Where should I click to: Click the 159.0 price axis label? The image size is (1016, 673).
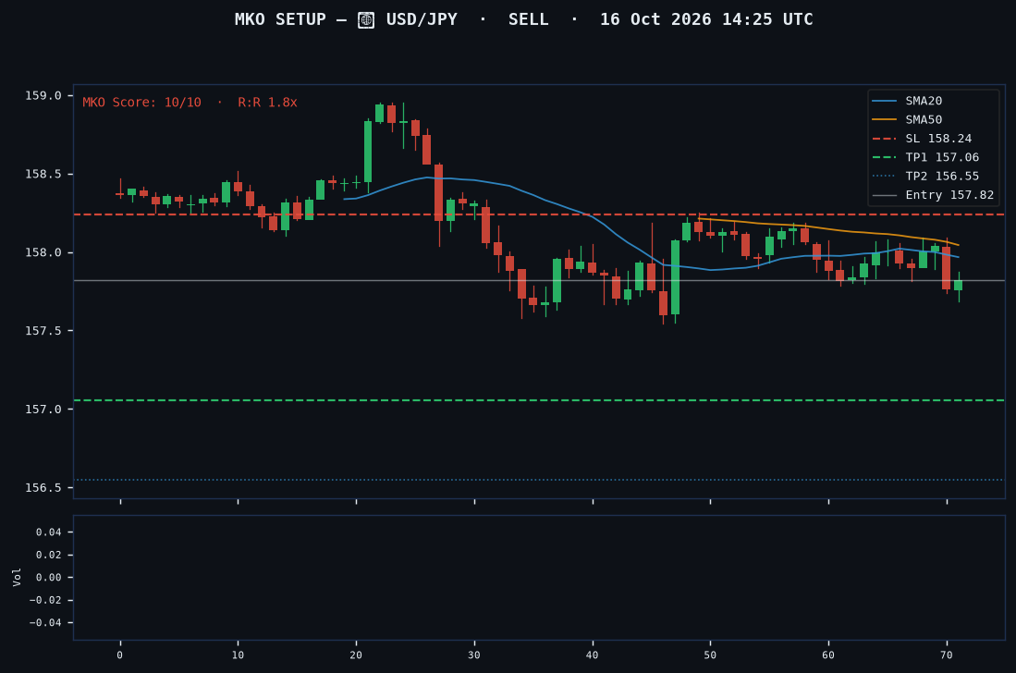pos(43,96)
